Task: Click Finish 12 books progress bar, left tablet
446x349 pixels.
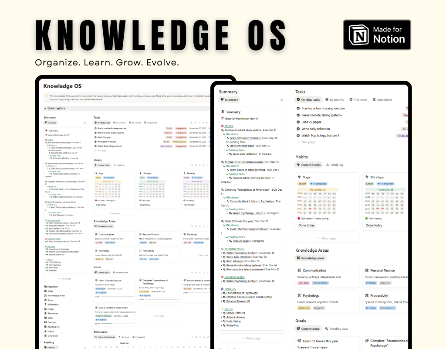Action: point(118,297)
